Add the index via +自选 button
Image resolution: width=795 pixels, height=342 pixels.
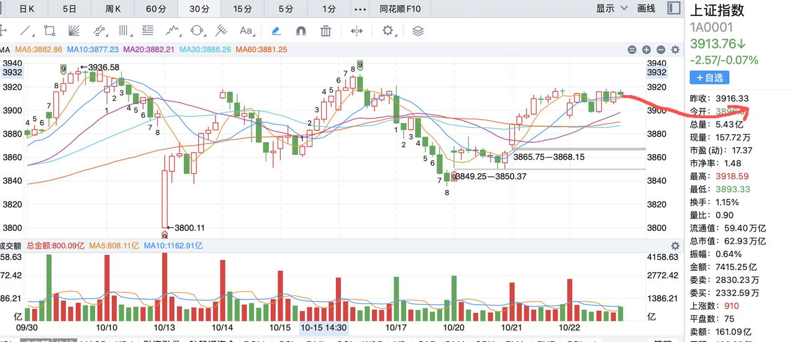click(x=709, y=78)
